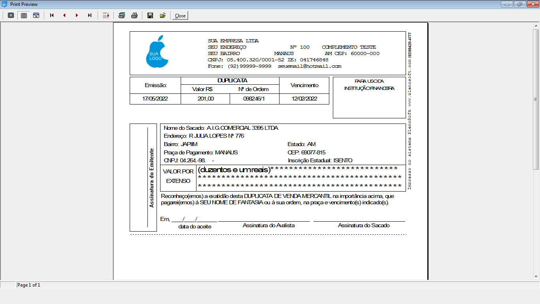The width and height of the screenshot is (540, 304).
Task: Restore down the Print Preview window
Action: pyautogui.click(x=519, y=4)
